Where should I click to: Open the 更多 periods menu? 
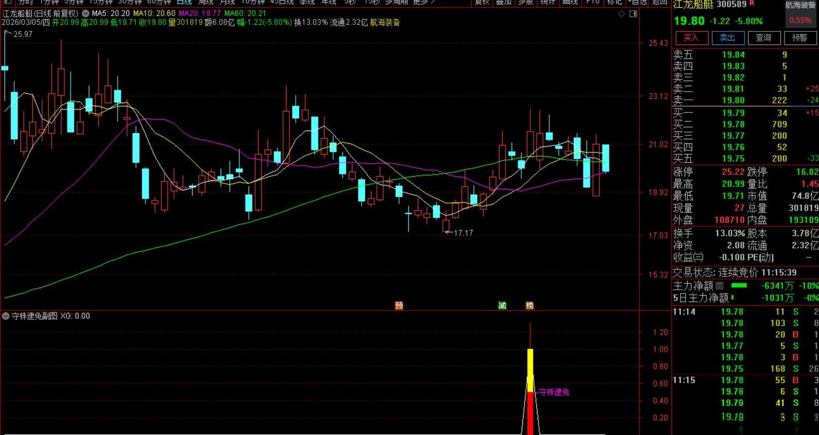pos(423,2)
